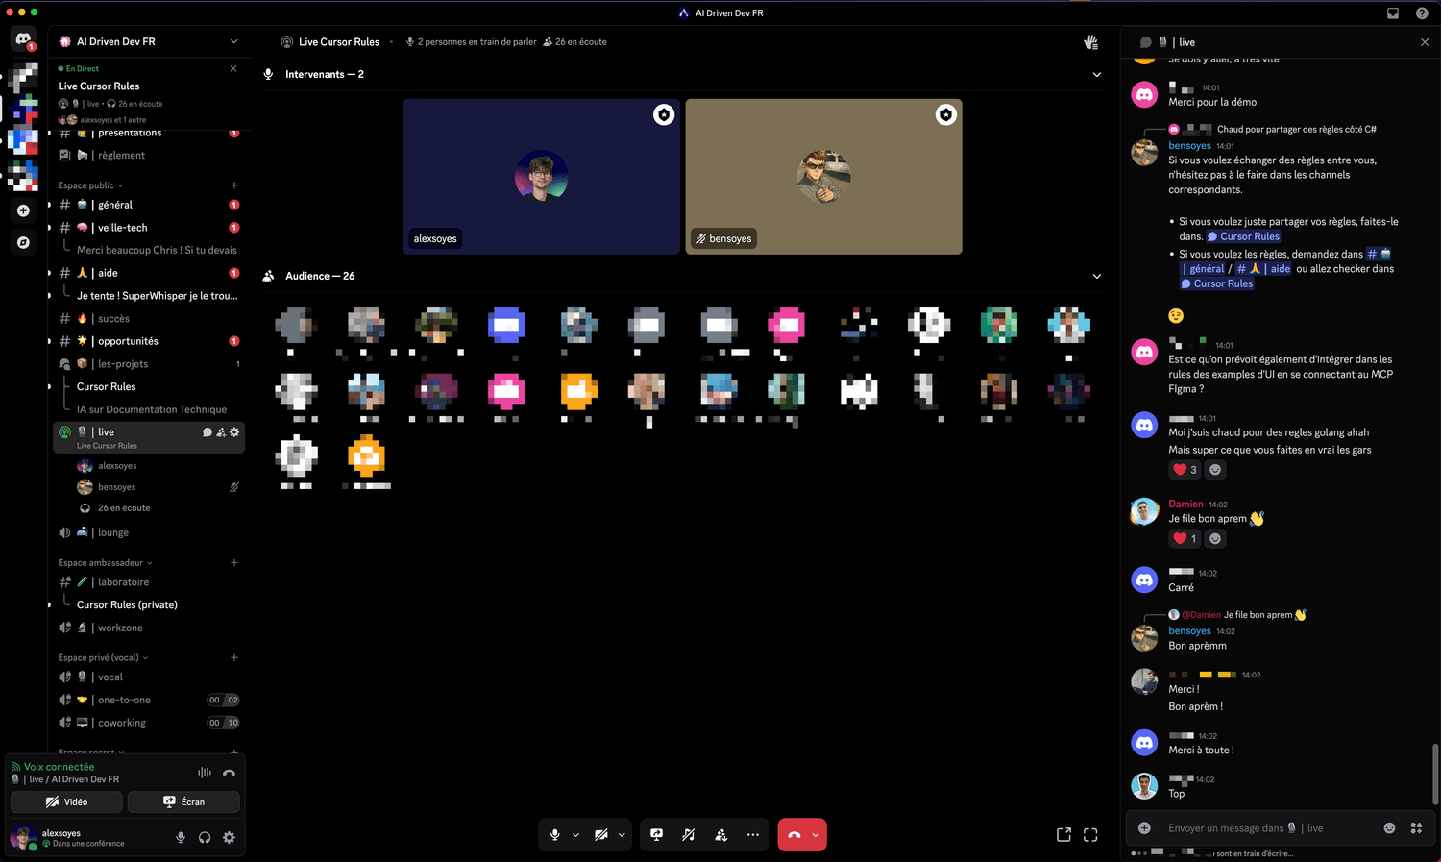
Task: Add reaction to the regles golang message
Action: 1215,469
